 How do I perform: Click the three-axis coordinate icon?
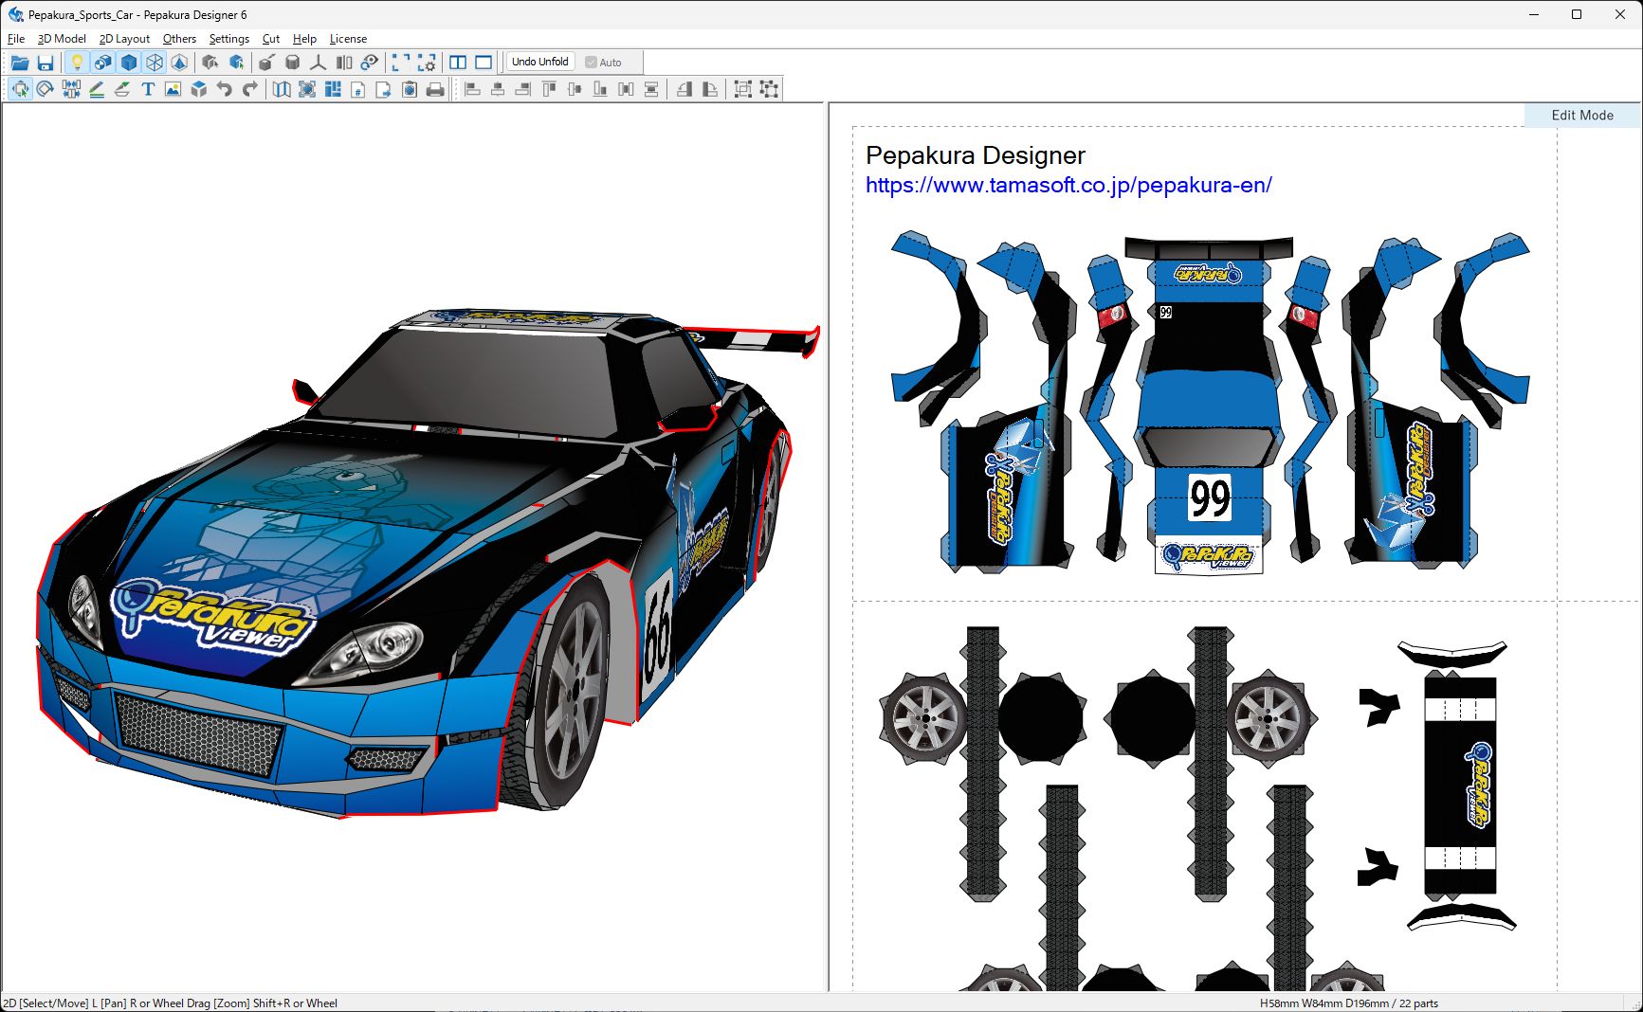(319, 63)
